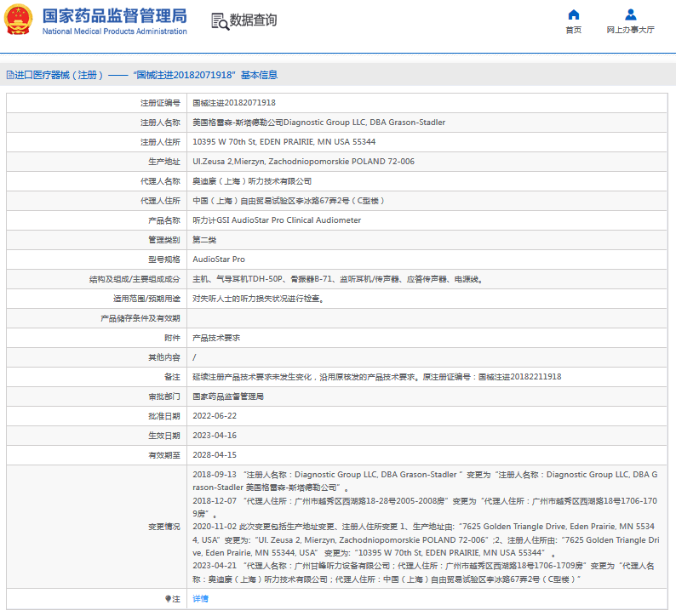Click the NMPA national emblem logo
This screenshot has width=676, height=616.
click(x=18, y=20)
